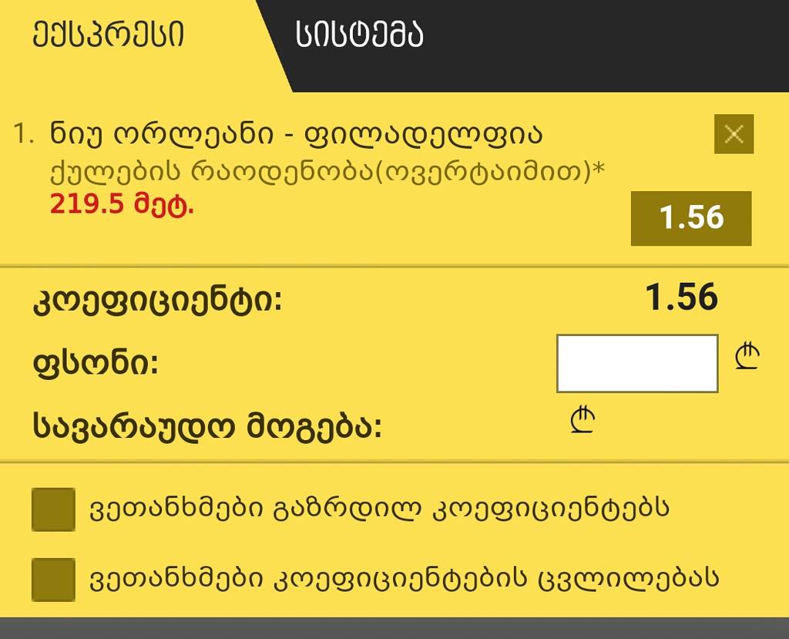Remove the ნიუ ორლეანი bet with X

click(734, 134)
